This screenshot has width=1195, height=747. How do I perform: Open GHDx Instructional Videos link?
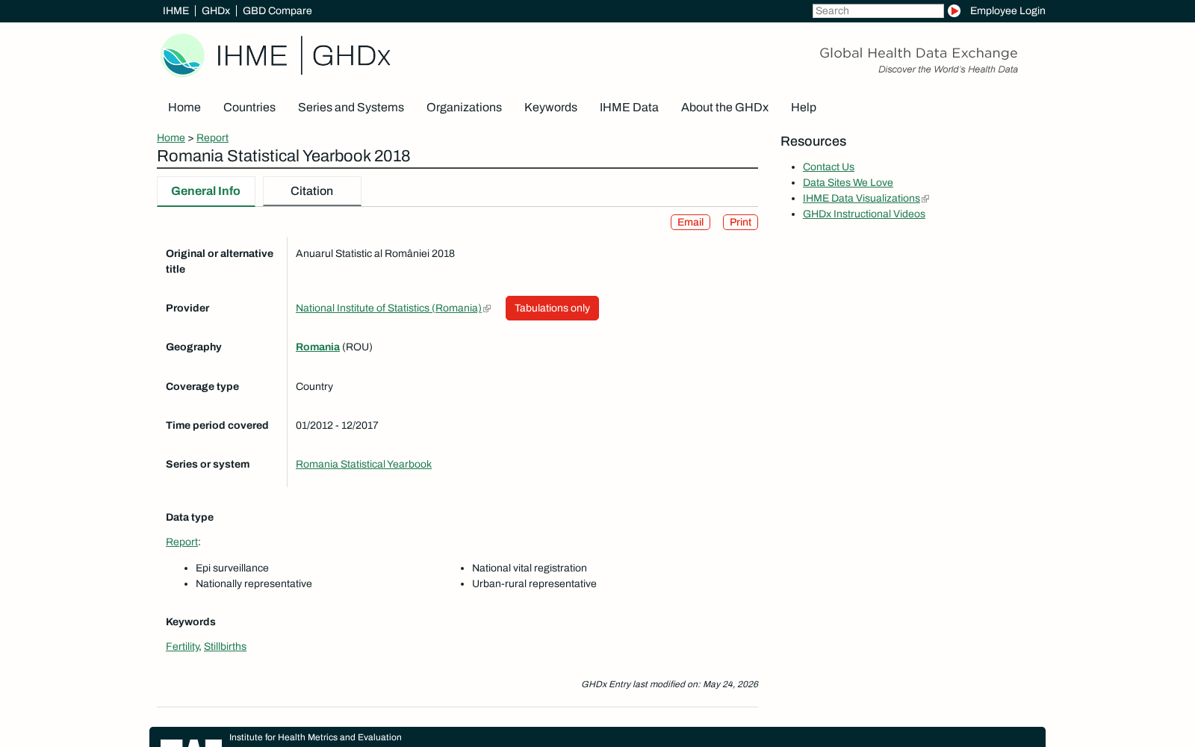pyautogui.click(x=864, y=214)
